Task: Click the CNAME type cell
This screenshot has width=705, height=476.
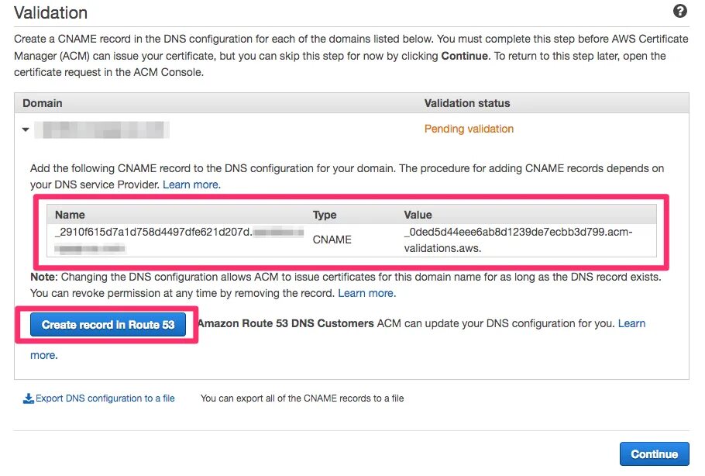Action: point(332,240)
